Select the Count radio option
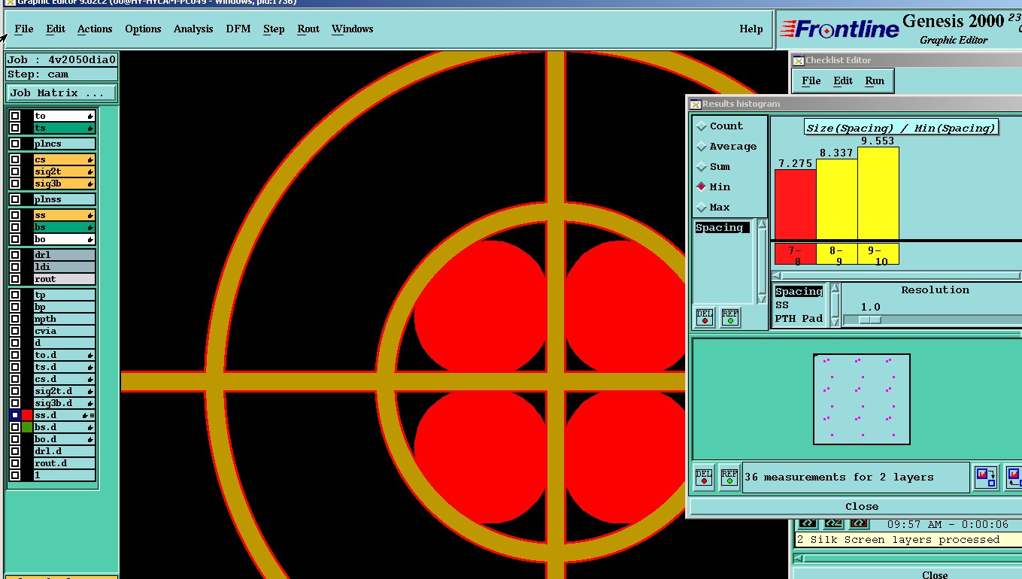 [x=702, y=126]
